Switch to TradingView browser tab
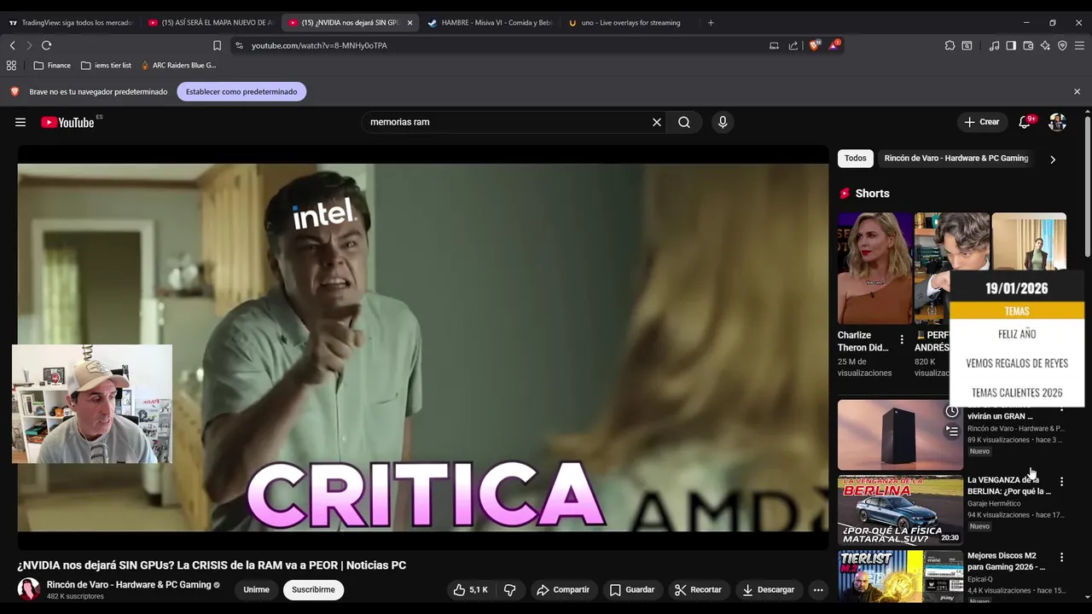1092x614 pixels. 71,23
